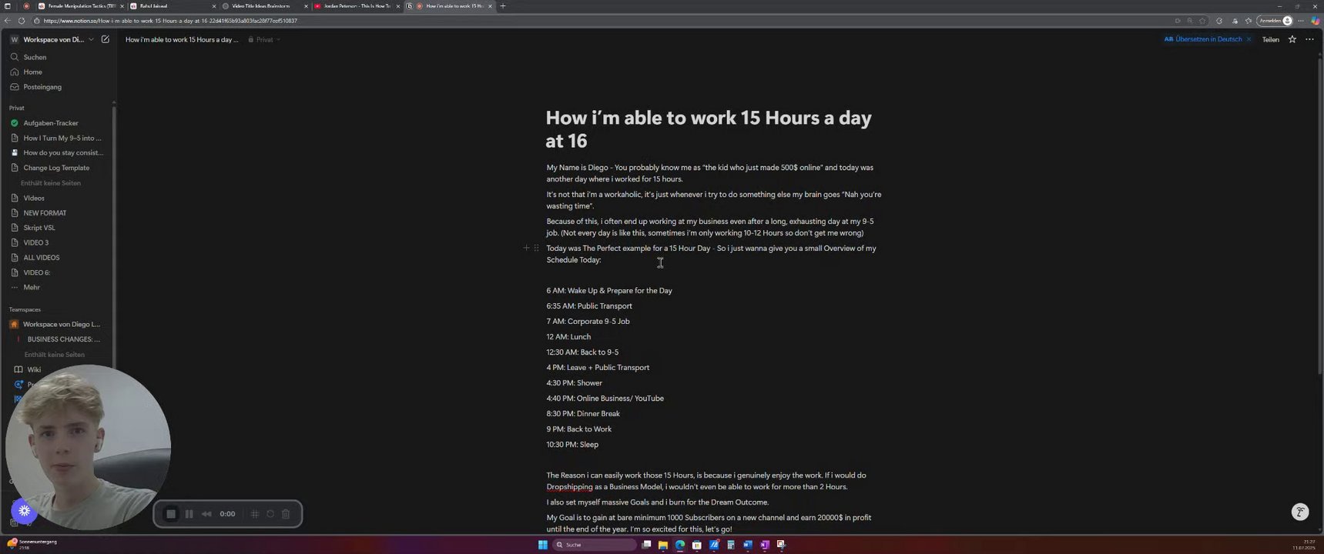Click the Anmelden profile button in the browser
This screenshot has width=1324, height=554.
(x=1275, y=21)
